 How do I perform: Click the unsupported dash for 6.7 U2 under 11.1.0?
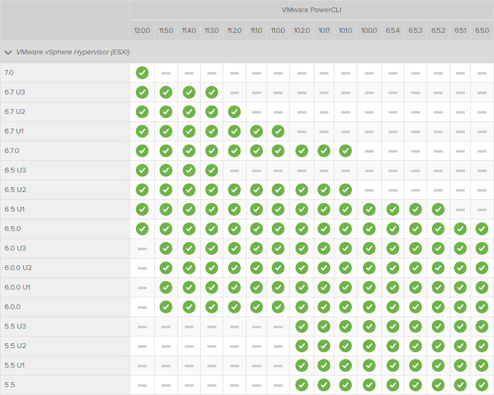click(256, 112)
